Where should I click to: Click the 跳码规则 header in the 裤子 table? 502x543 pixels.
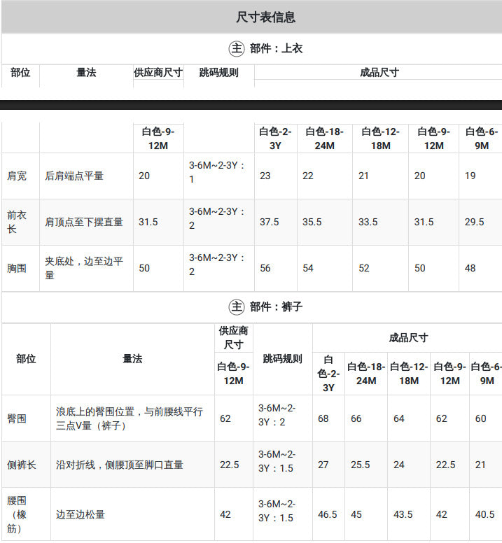coord(282,359)
